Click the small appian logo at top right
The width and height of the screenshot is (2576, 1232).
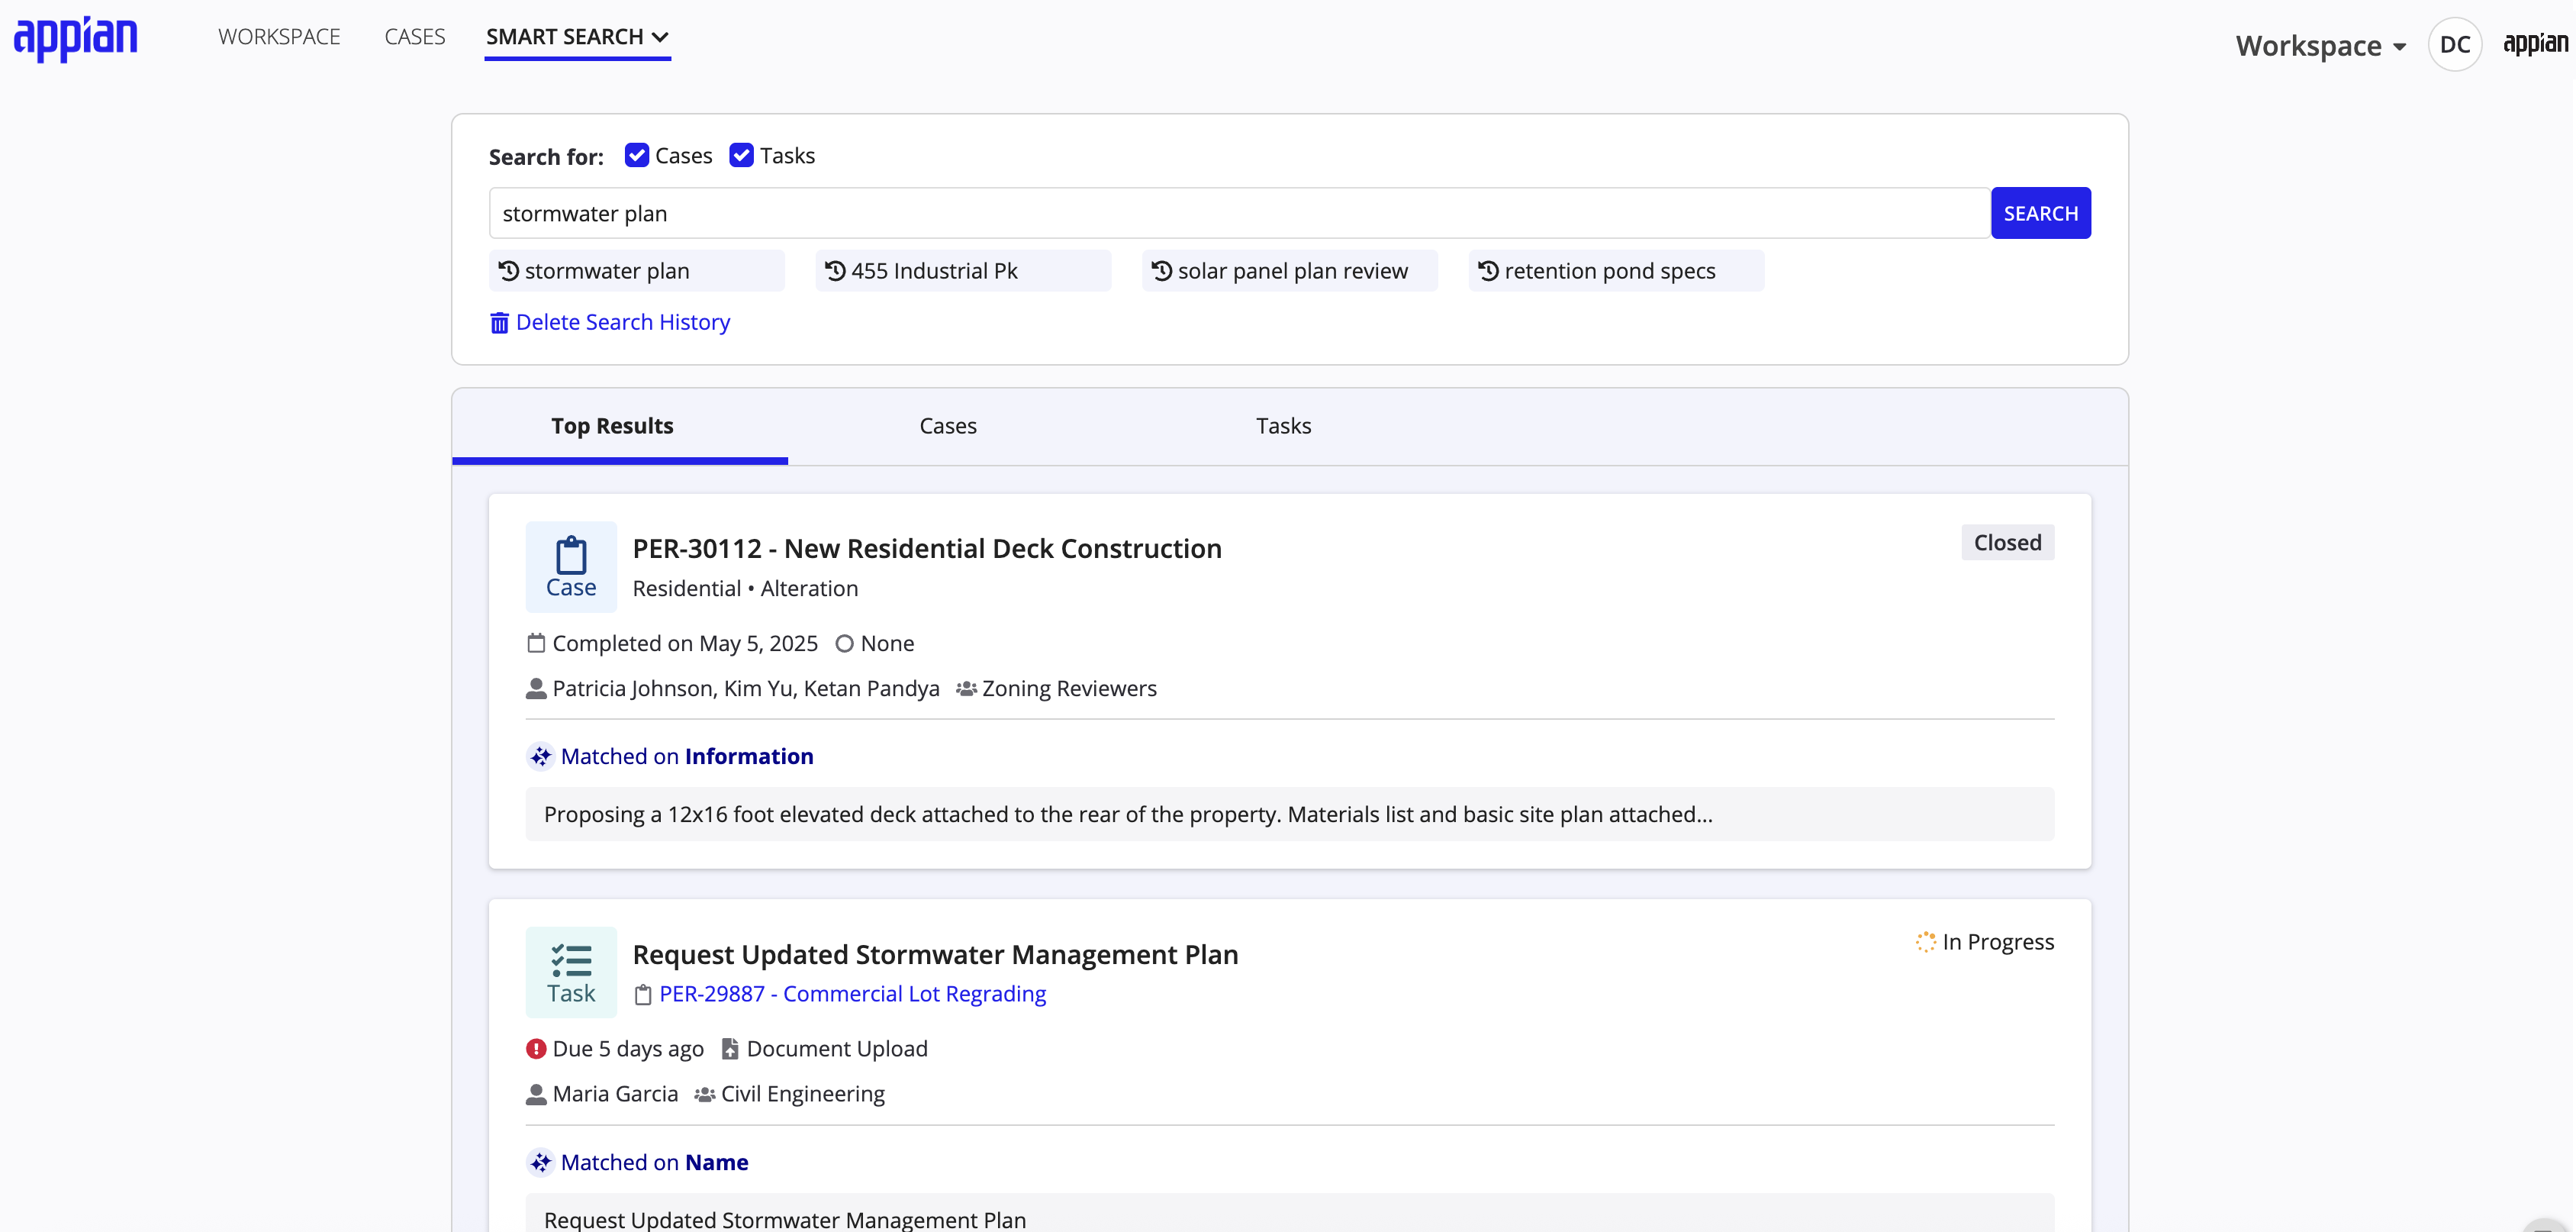(2535, 44)
